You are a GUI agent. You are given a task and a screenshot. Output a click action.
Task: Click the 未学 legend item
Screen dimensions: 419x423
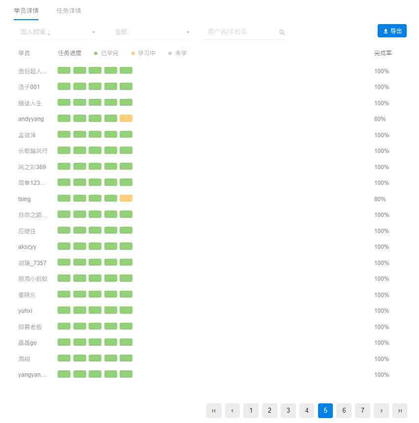(x=178, y=53)
